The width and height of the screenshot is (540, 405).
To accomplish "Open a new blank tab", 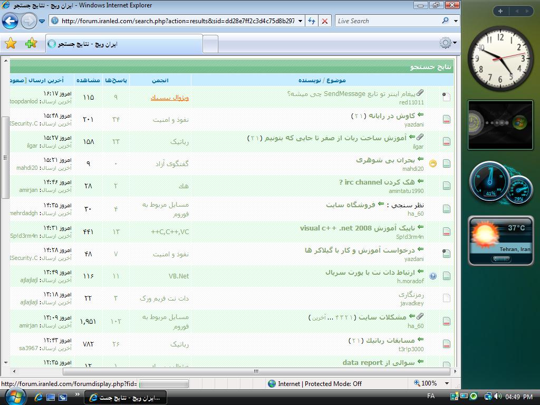I will click(210, 44).
